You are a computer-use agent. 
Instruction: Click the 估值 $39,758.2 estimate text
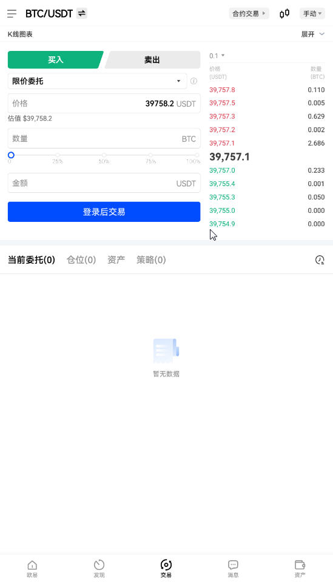(30, 118)
